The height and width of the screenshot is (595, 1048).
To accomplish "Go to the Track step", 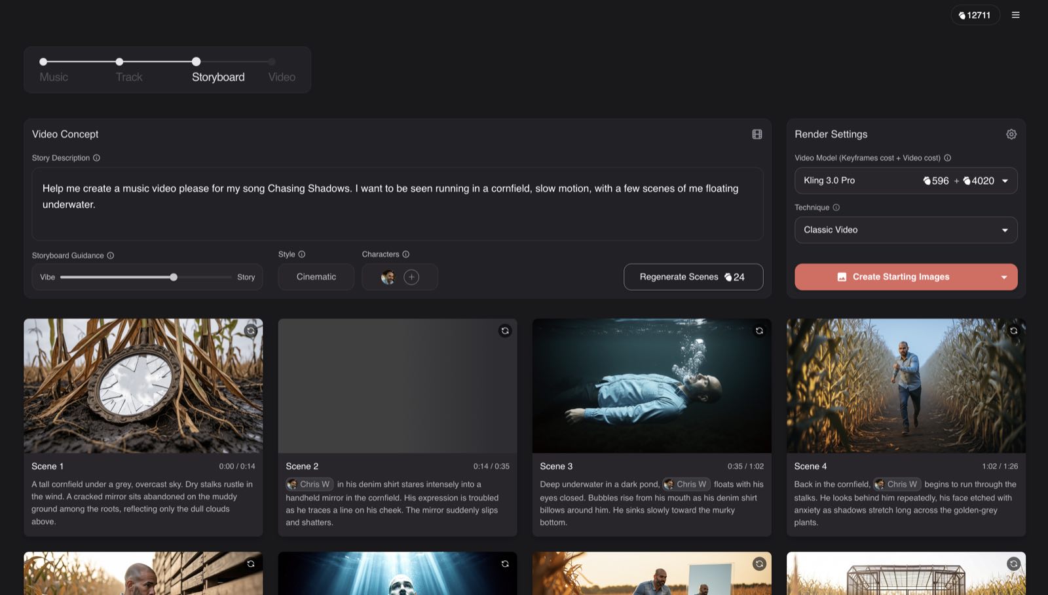I will point(129,77).
